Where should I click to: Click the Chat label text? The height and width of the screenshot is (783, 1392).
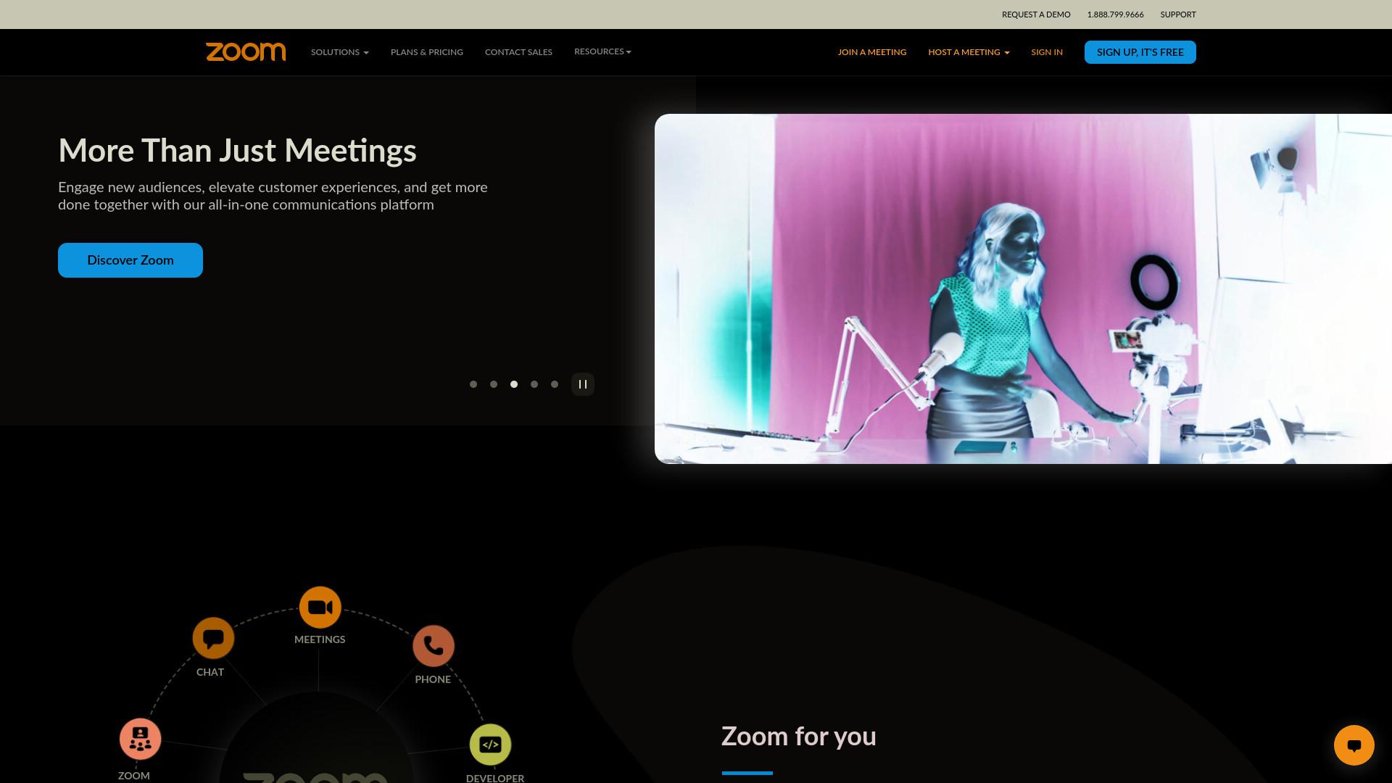pyautogui.click(x=210, y=672)
